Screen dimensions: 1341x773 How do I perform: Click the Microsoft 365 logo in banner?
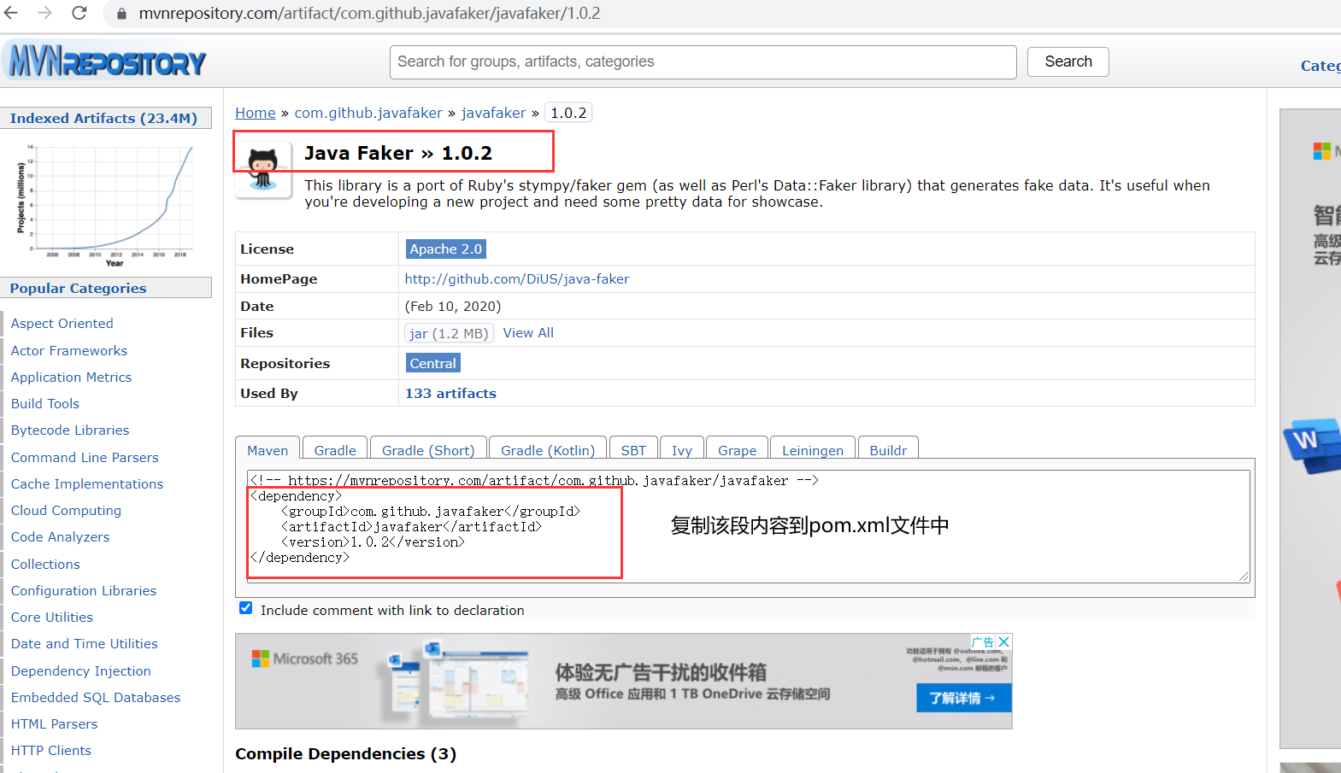pos(305,659)
